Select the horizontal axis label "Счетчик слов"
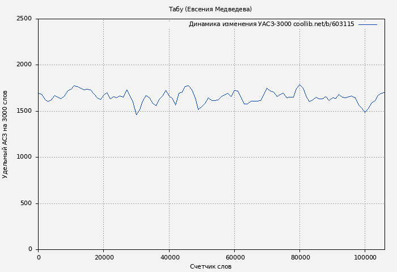 click(210, 266)
